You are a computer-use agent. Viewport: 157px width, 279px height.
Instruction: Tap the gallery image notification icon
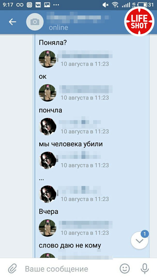(x=47, y=5)
